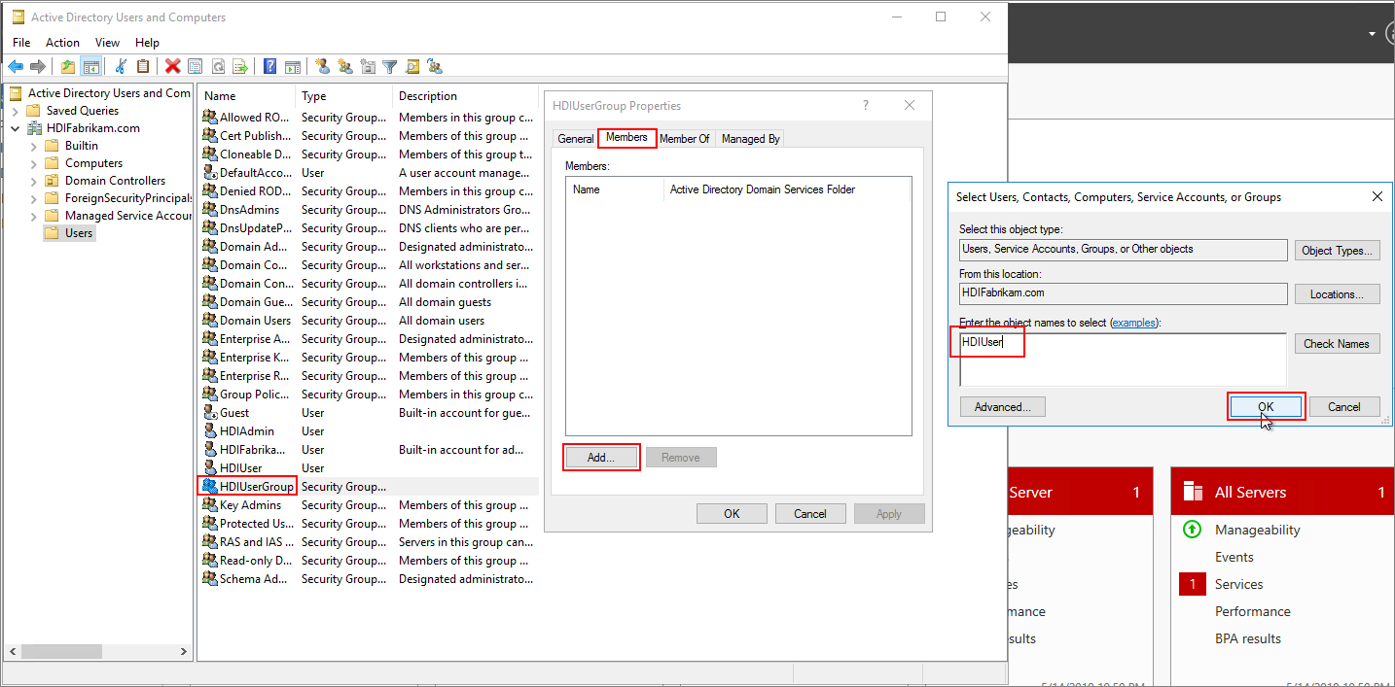This screenshot has height=687, width=1395.
Task: Create a new organizational unit
Action: pyautogui.click(x=368, y=65)
